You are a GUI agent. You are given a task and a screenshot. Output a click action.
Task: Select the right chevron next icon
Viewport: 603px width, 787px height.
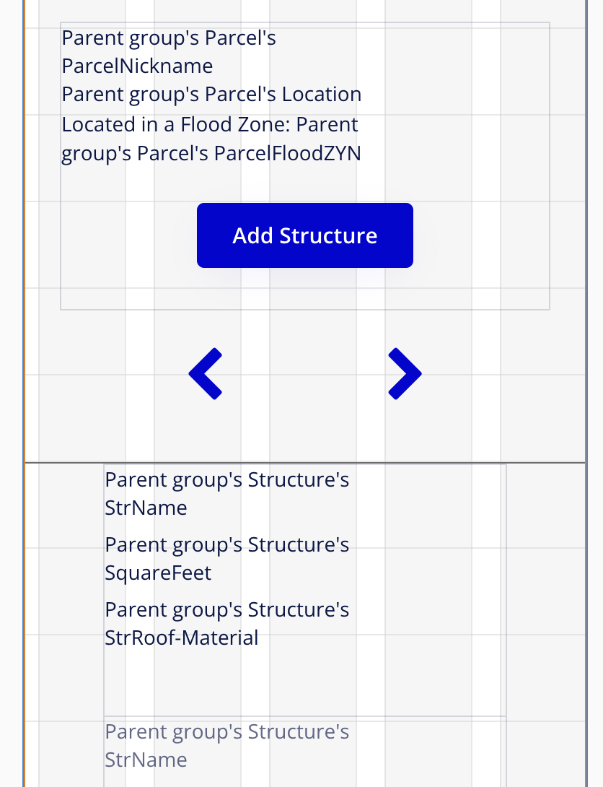pyautogui.click(x=405, y=373)
